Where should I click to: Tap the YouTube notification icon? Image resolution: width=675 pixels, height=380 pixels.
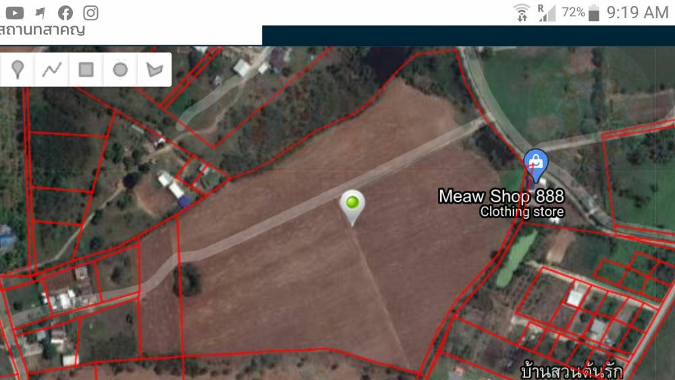[x=15, y=13]
